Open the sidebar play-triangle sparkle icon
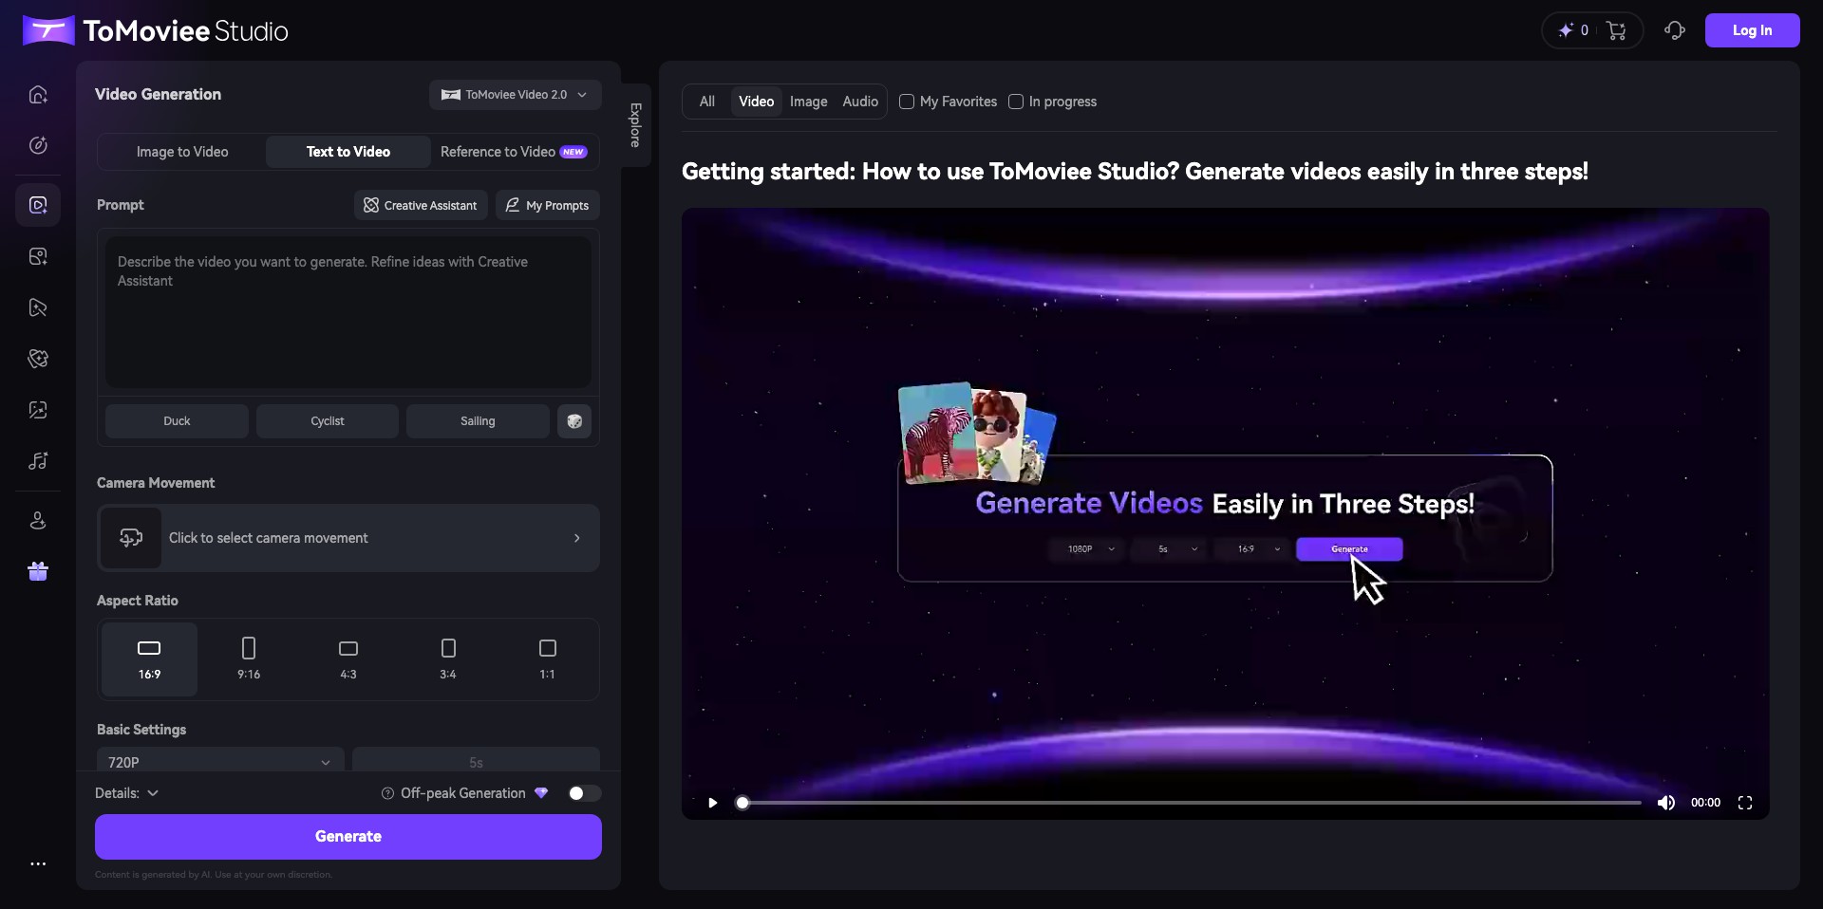This screenshot has height=909, width=1823. 38,307
